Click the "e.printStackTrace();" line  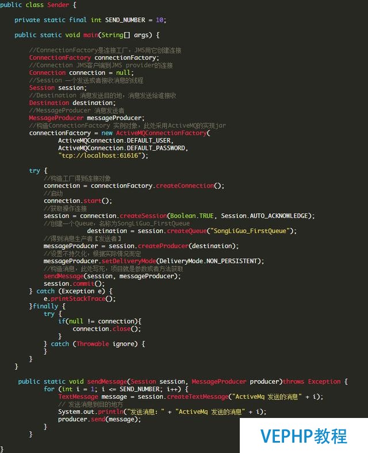tap(79, 299)
